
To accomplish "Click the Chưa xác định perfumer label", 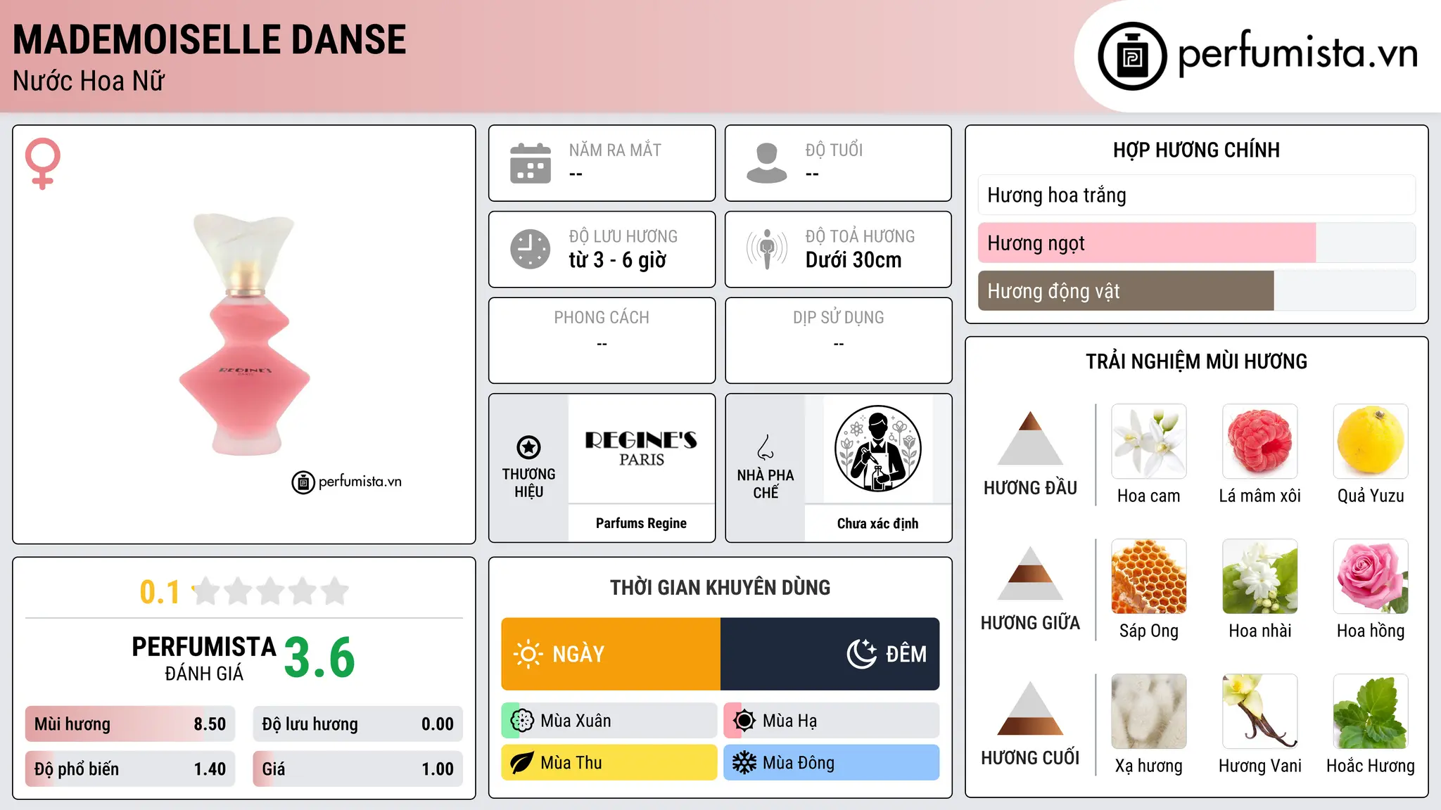I will pyautogui.click(x=877, y=523).
